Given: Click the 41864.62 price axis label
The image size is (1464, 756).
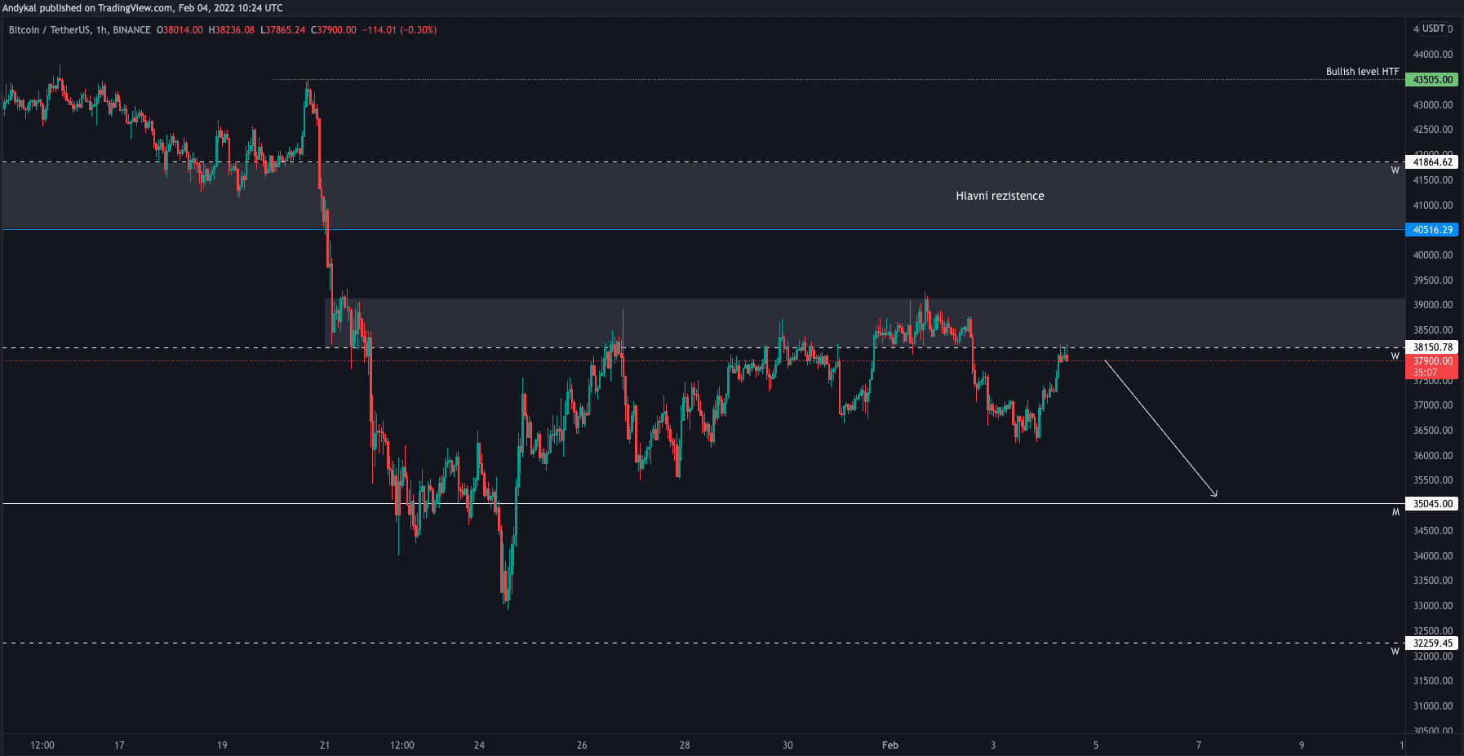Looking at the screenshot, I should point(1432,162).
